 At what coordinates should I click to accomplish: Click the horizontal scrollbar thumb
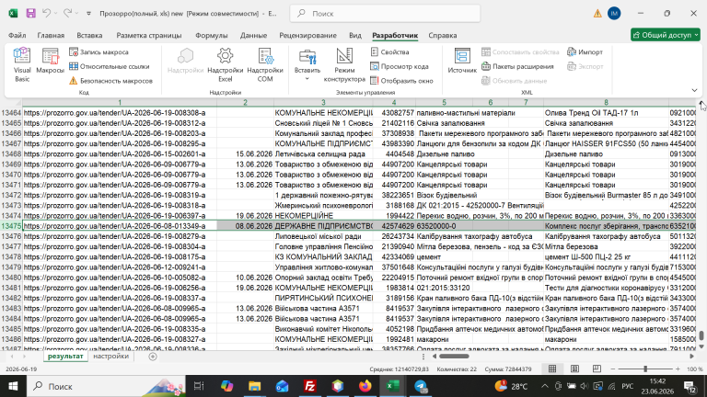pos(454,356)
